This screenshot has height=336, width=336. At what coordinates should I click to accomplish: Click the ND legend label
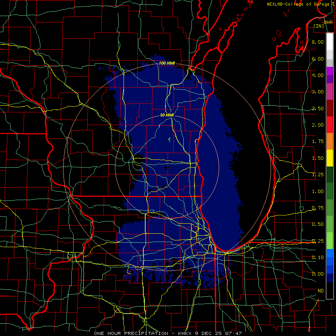click(320, 291)
